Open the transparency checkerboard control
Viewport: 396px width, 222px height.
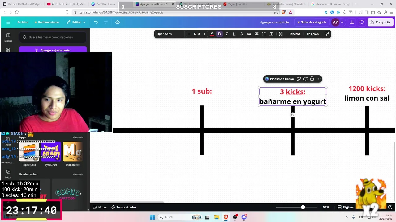tap(281, 34)
